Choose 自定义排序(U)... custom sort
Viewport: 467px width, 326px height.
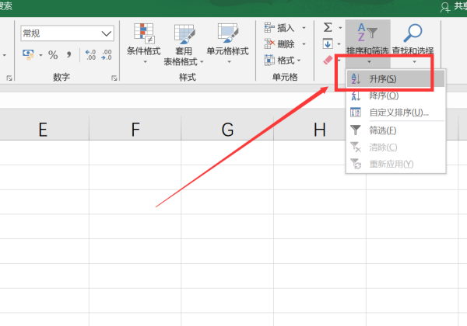point(395,113)
